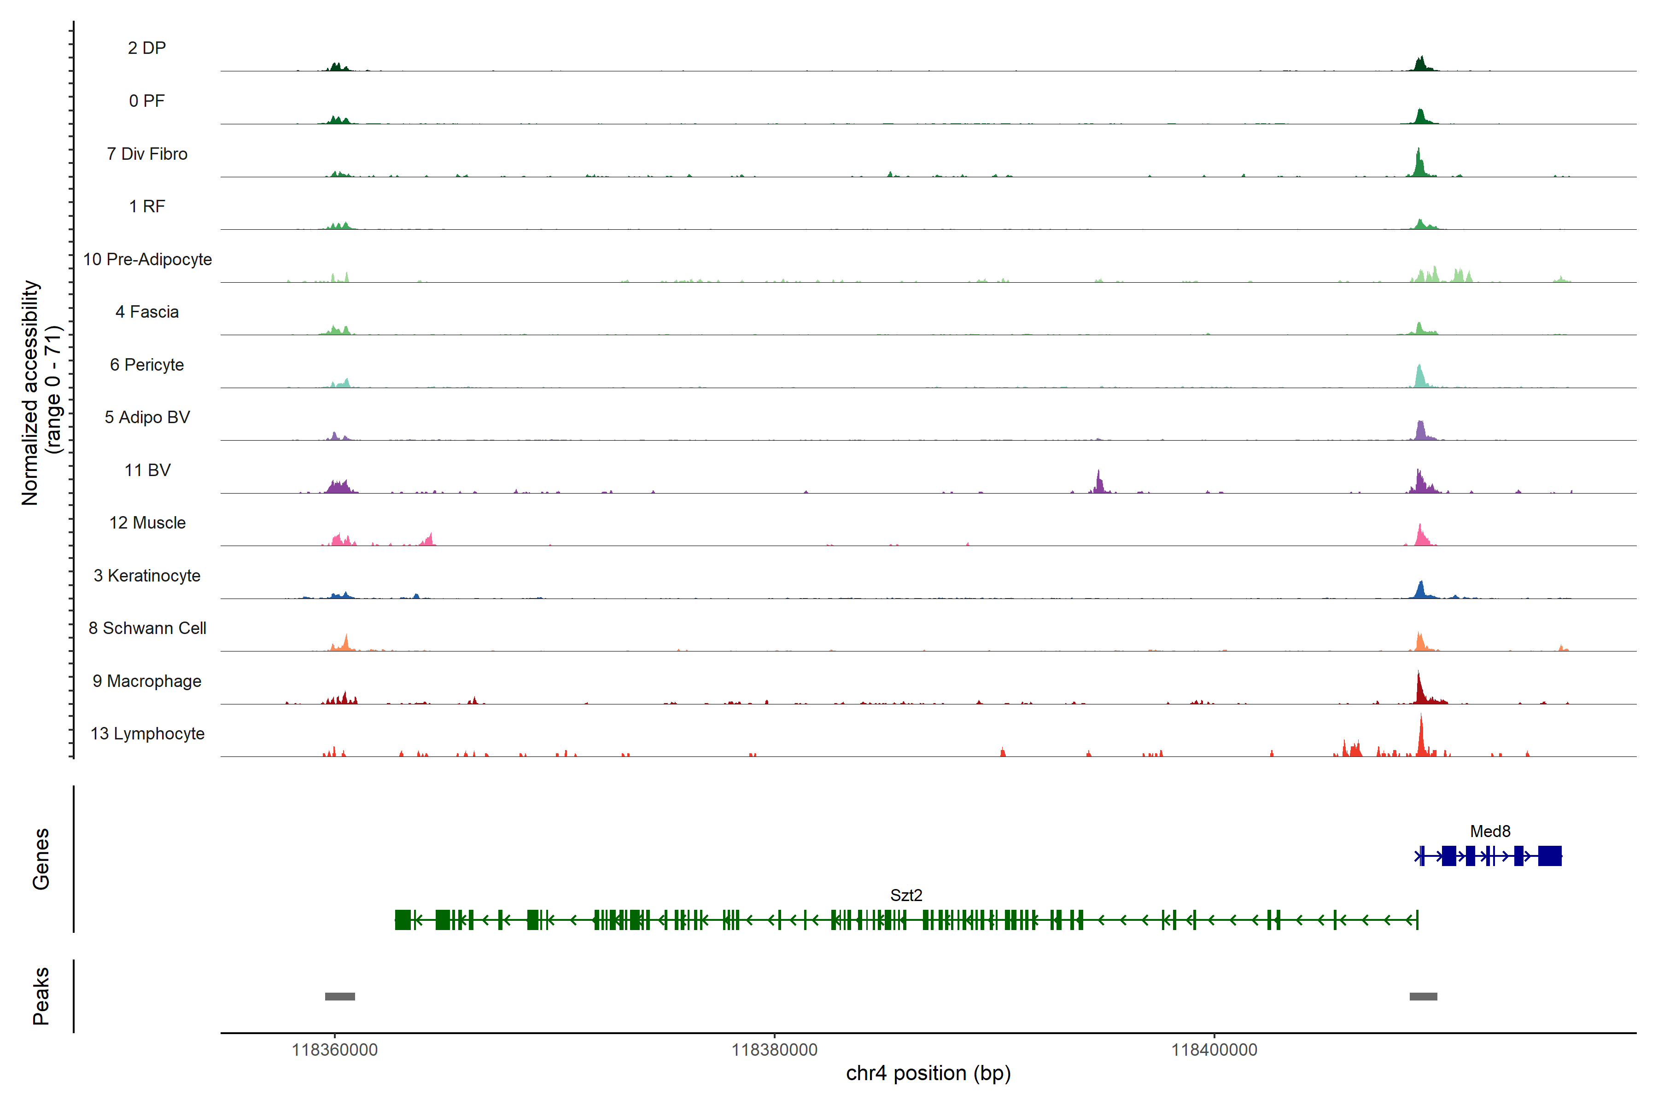This screenshot has width=1658, height=1105.
Task: Click the large blue Med8 end exon
Action: pos(1549,856)
